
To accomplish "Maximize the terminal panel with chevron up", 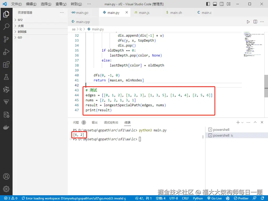I will [x=255, y=122].
